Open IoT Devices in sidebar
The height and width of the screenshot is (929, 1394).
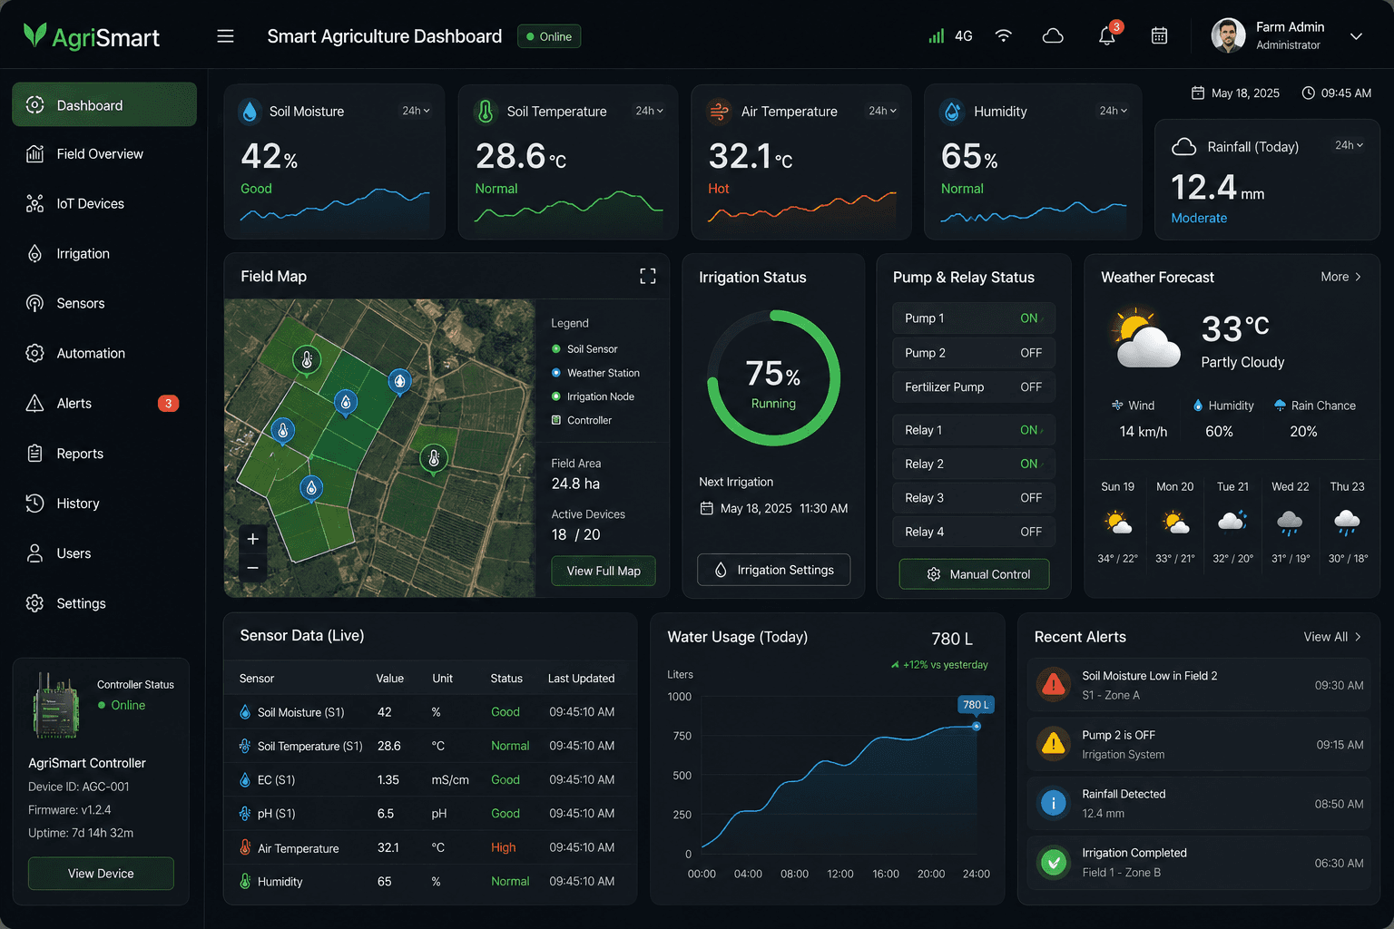(x=104, y=204)
